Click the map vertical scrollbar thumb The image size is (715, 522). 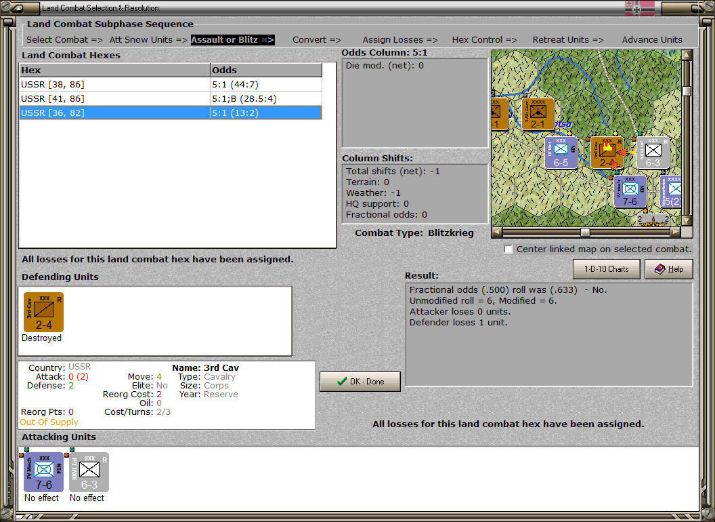click(x=687, y=90)
